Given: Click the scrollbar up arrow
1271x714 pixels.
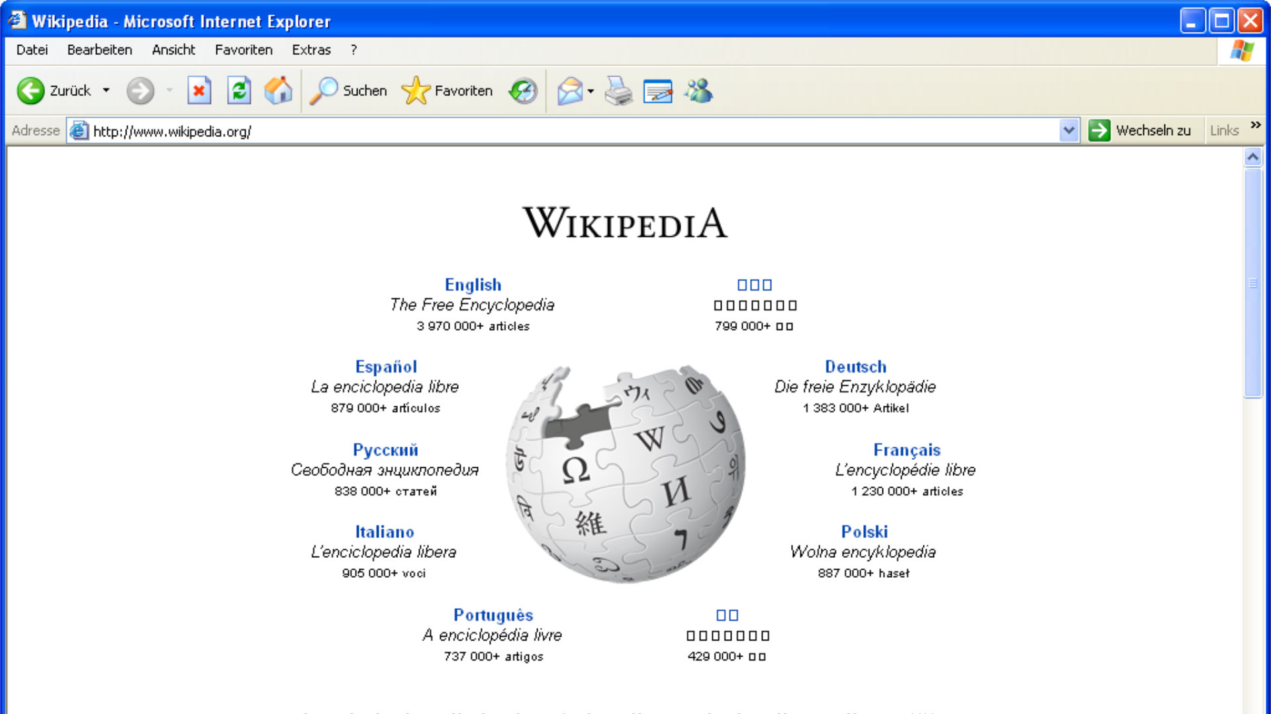Looking at the screenshot, I should (x=1252, y=157).
